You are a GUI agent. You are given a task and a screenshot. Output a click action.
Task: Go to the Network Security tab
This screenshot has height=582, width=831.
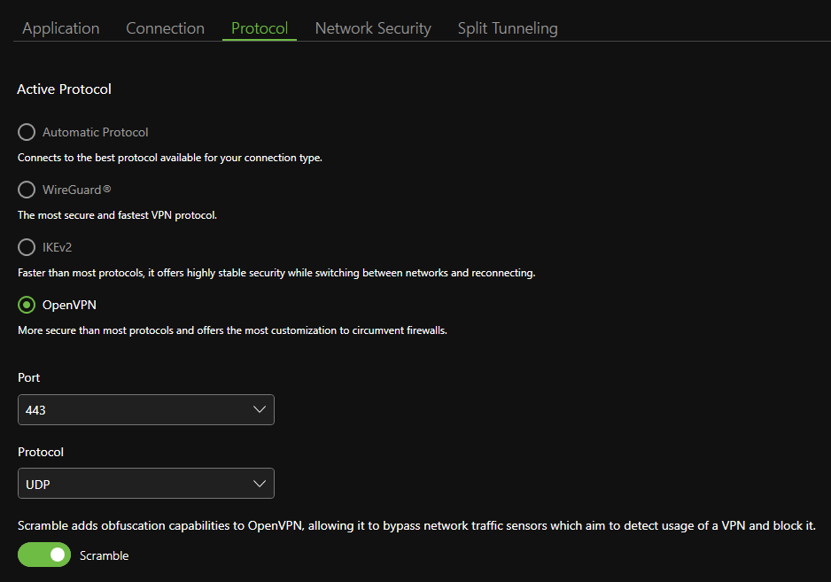373,28
